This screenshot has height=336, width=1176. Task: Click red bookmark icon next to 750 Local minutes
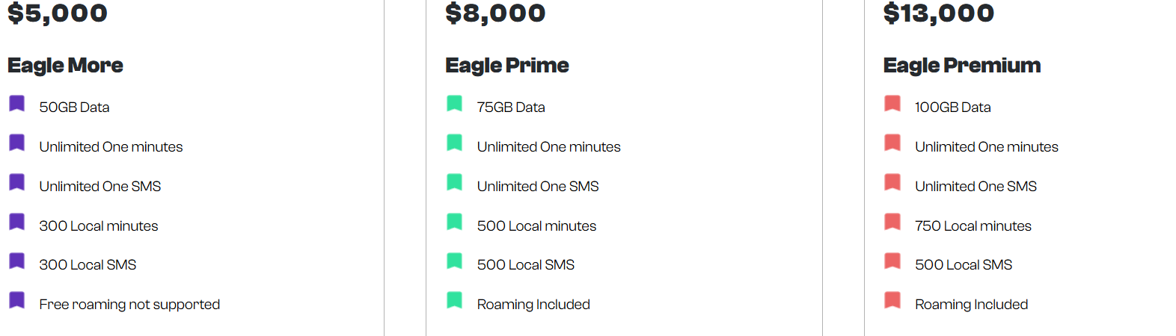pyautogui.click(x=892, y=222)
